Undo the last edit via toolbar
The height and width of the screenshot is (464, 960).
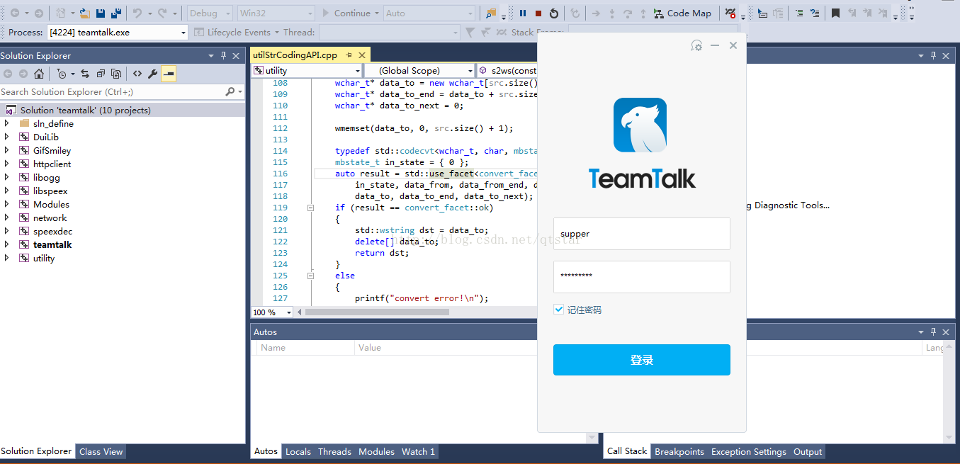click(x=137, y=13)
